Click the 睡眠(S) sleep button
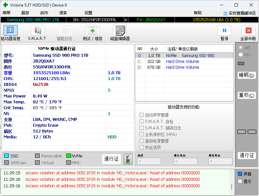The width and height of the screenshot is (259, 196). click(x=247, y=75)
